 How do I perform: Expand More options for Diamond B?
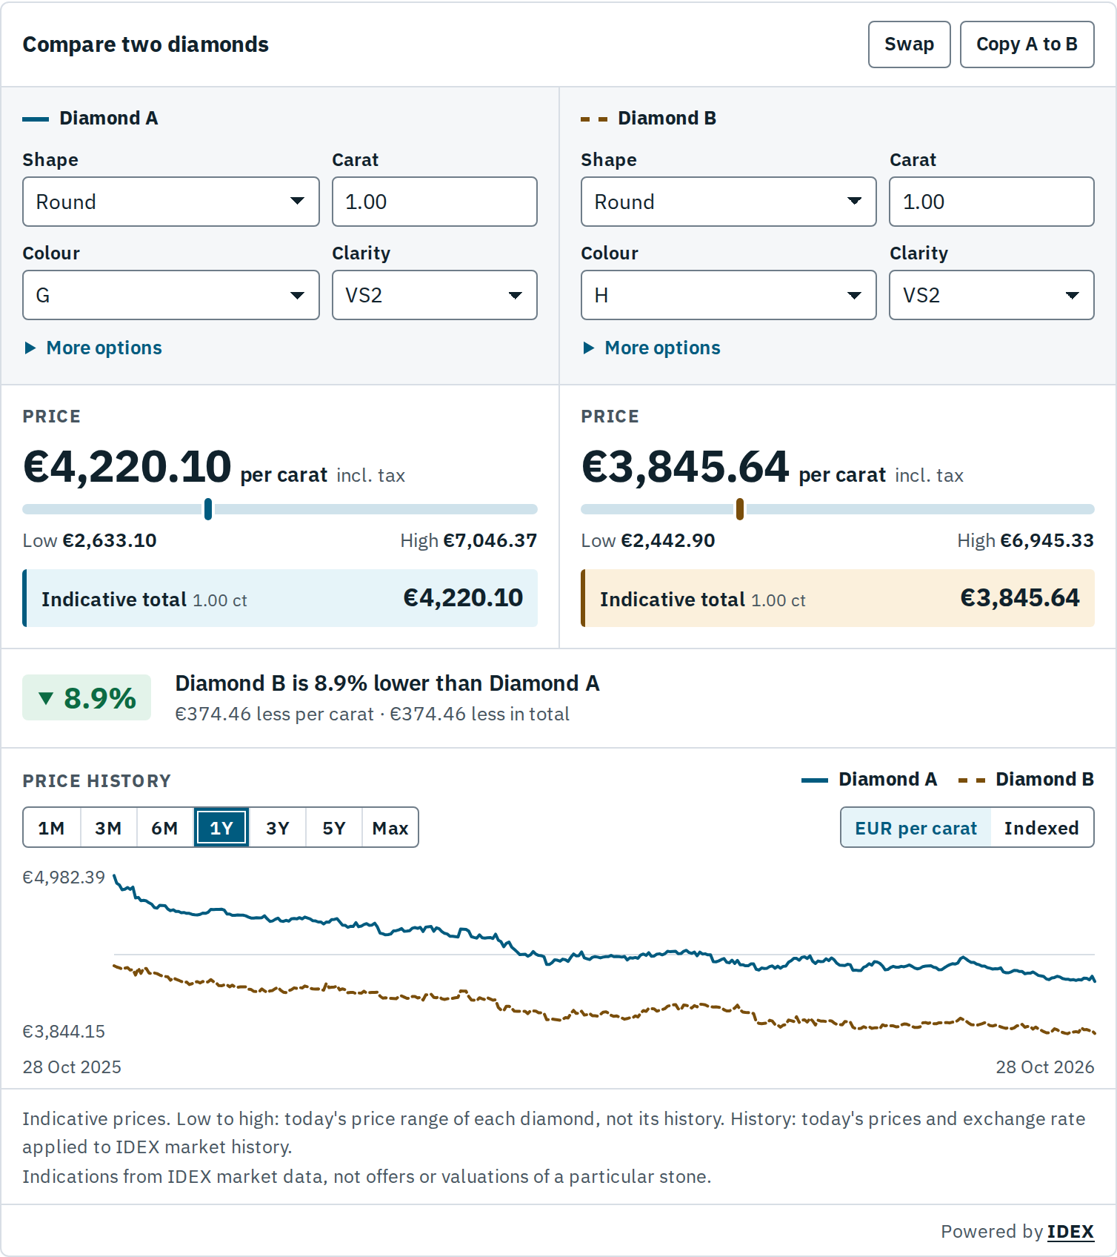coord(652,348)
